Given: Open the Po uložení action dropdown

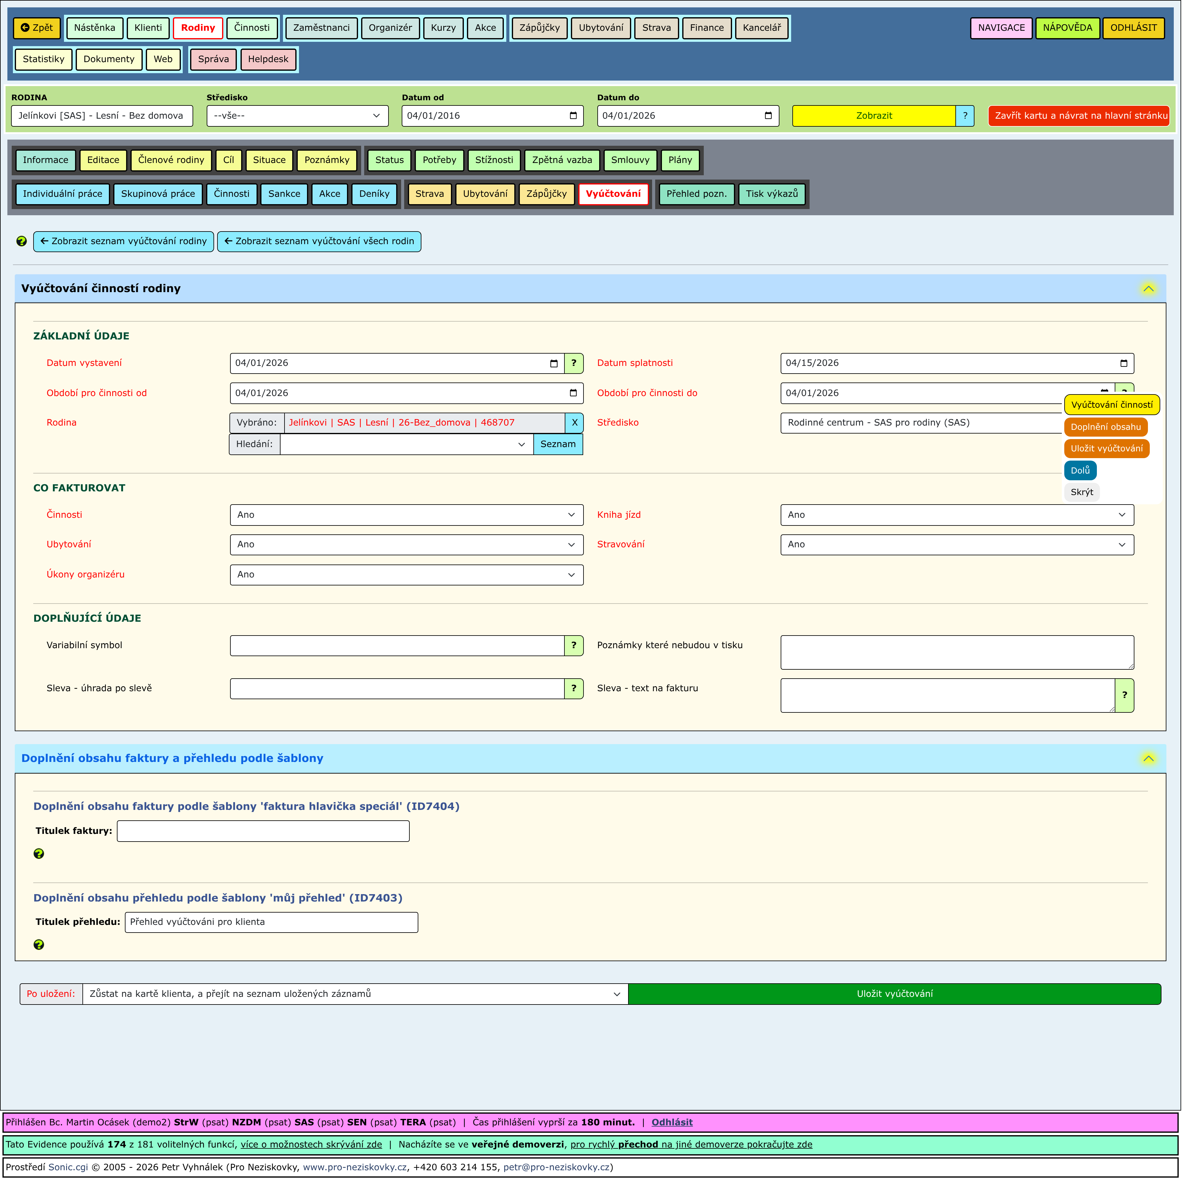Looking at the screenshot, I should pyautogui.click(x=356, y=995).
